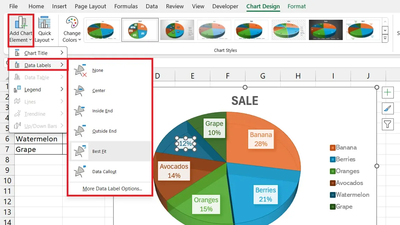Select the Avocados 14% data label
This screenshot has height=225, width=400.
(x=174, y=171)
